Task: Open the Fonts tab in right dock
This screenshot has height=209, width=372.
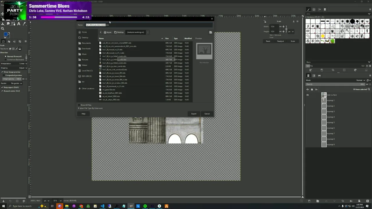Action: (x=319, y=10)
